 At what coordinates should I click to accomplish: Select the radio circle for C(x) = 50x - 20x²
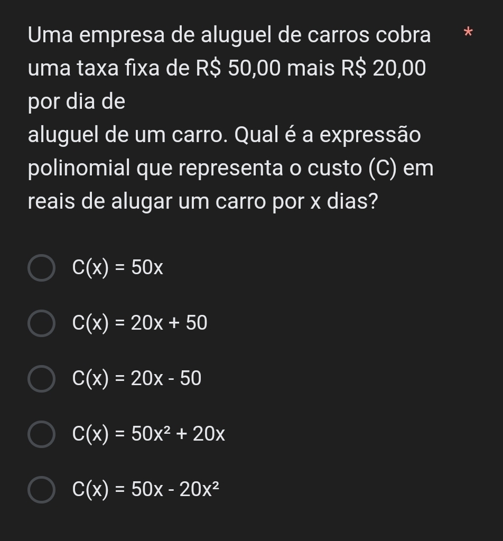[x=41, y=490]
